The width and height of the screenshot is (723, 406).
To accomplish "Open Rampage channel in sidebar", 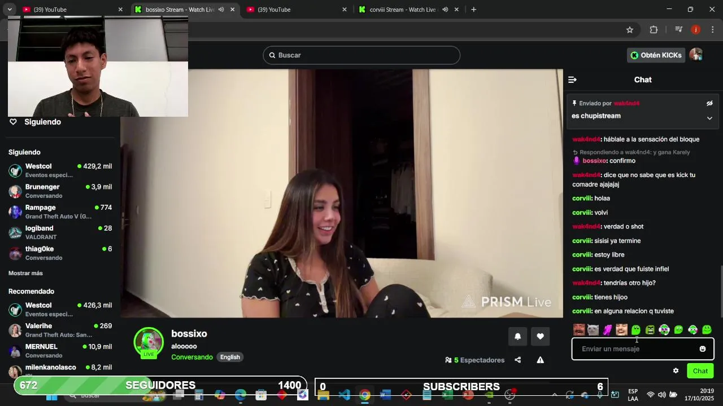I will (60, 212).
